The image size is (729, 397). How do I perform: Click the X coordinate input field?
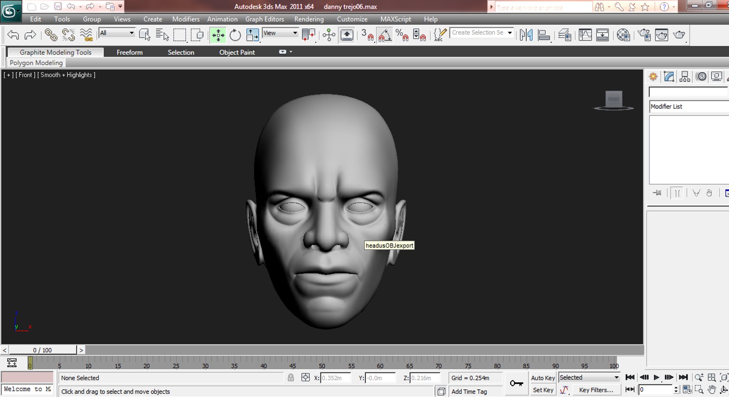tap(336, 378)
